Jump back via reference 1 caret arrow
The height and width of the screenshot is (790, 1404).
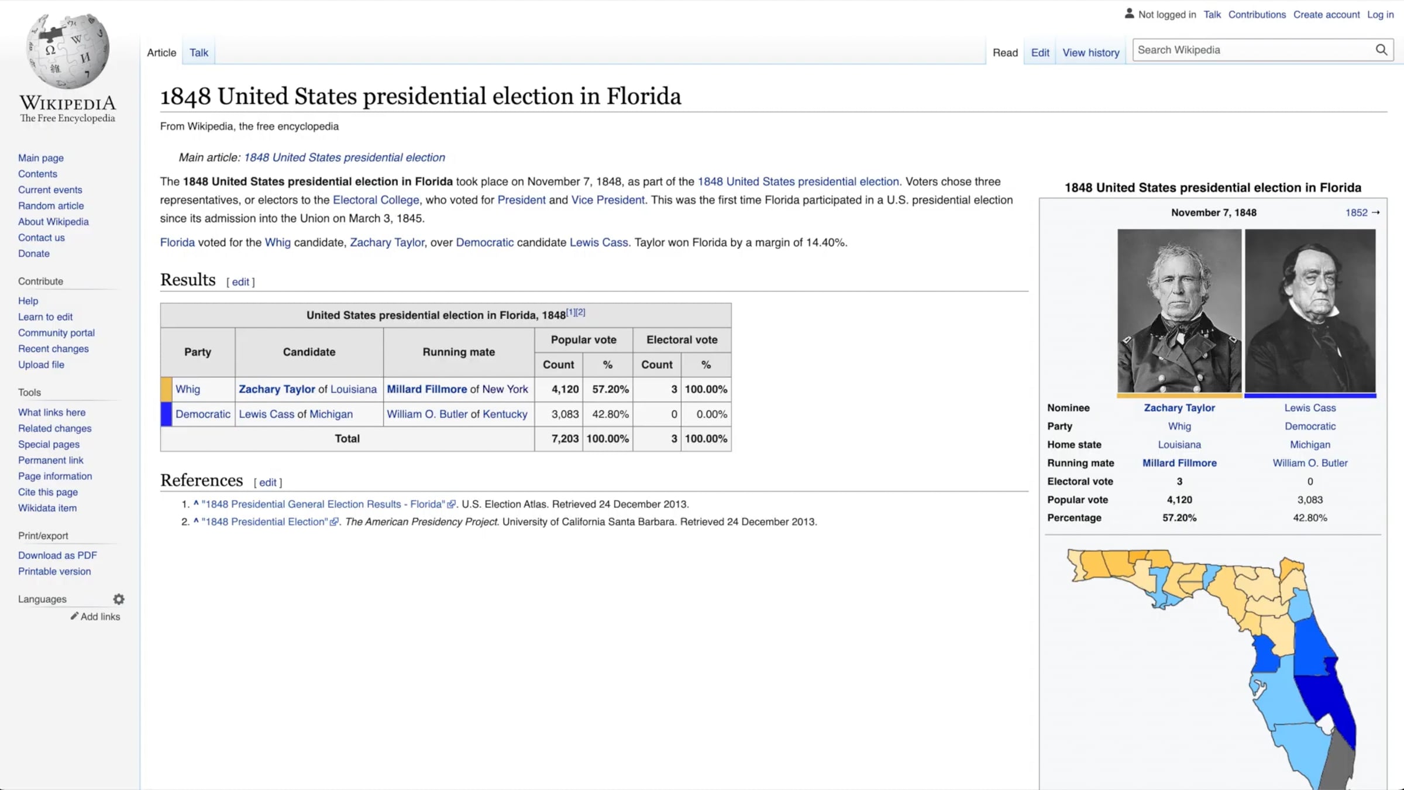pyautogui.click(x=196, y=503)
